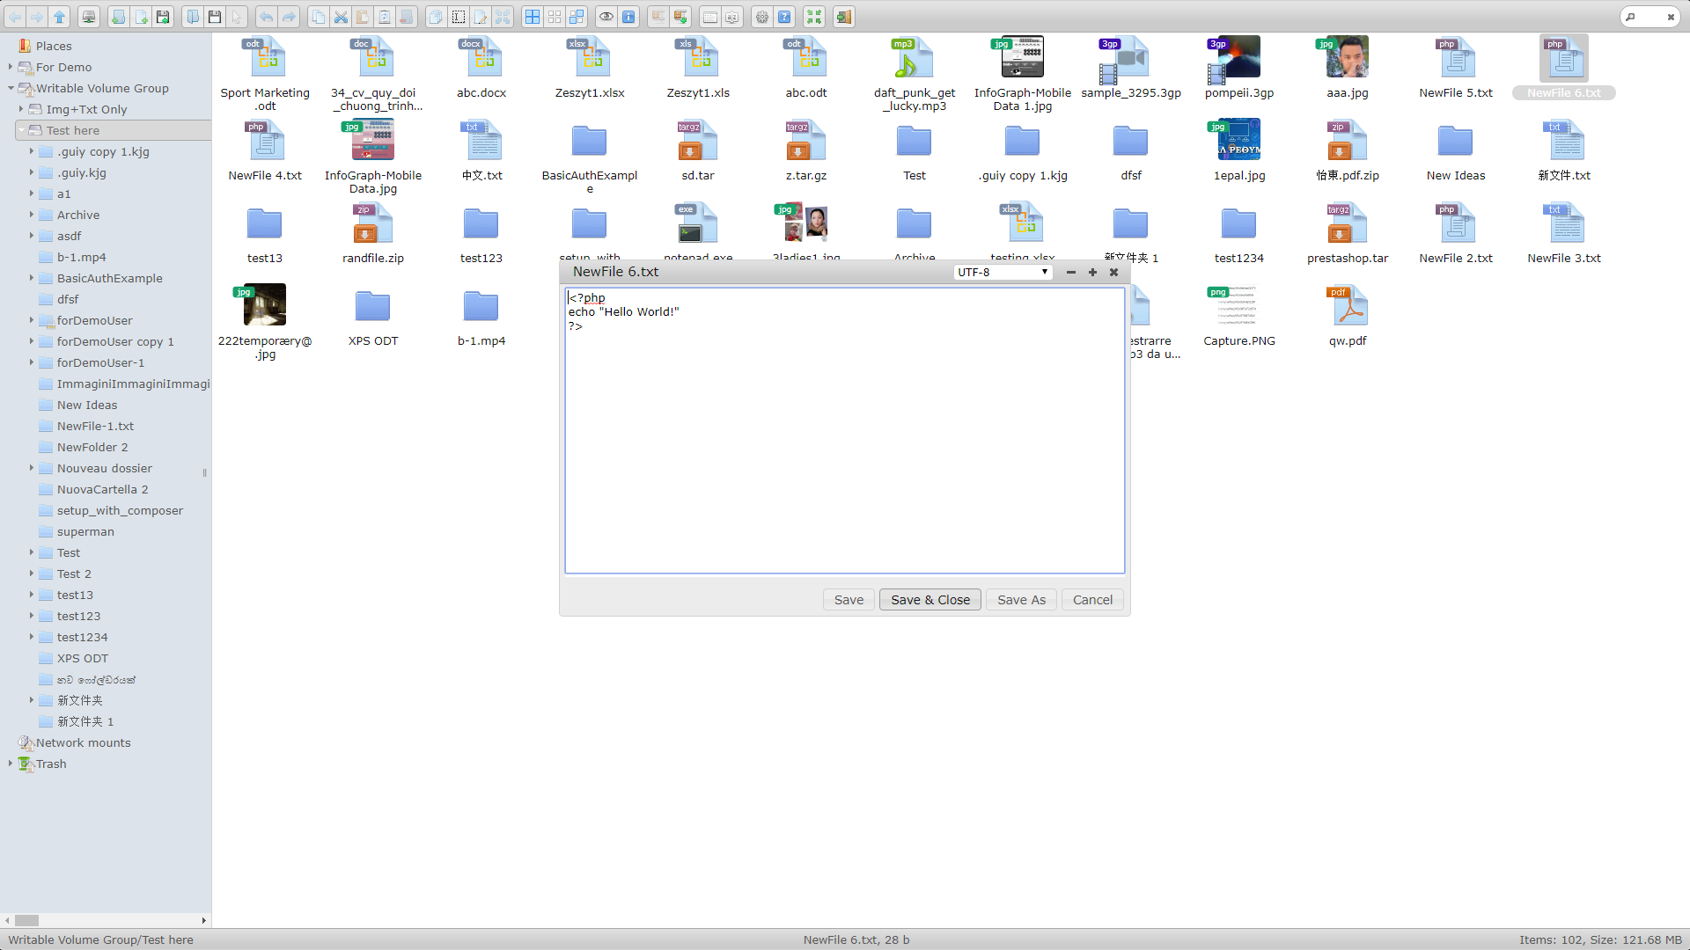Go to parent folder with up arrow
Image resolution: width=1690 pixels, height=950 pixels.
click(x=59, y=17)
